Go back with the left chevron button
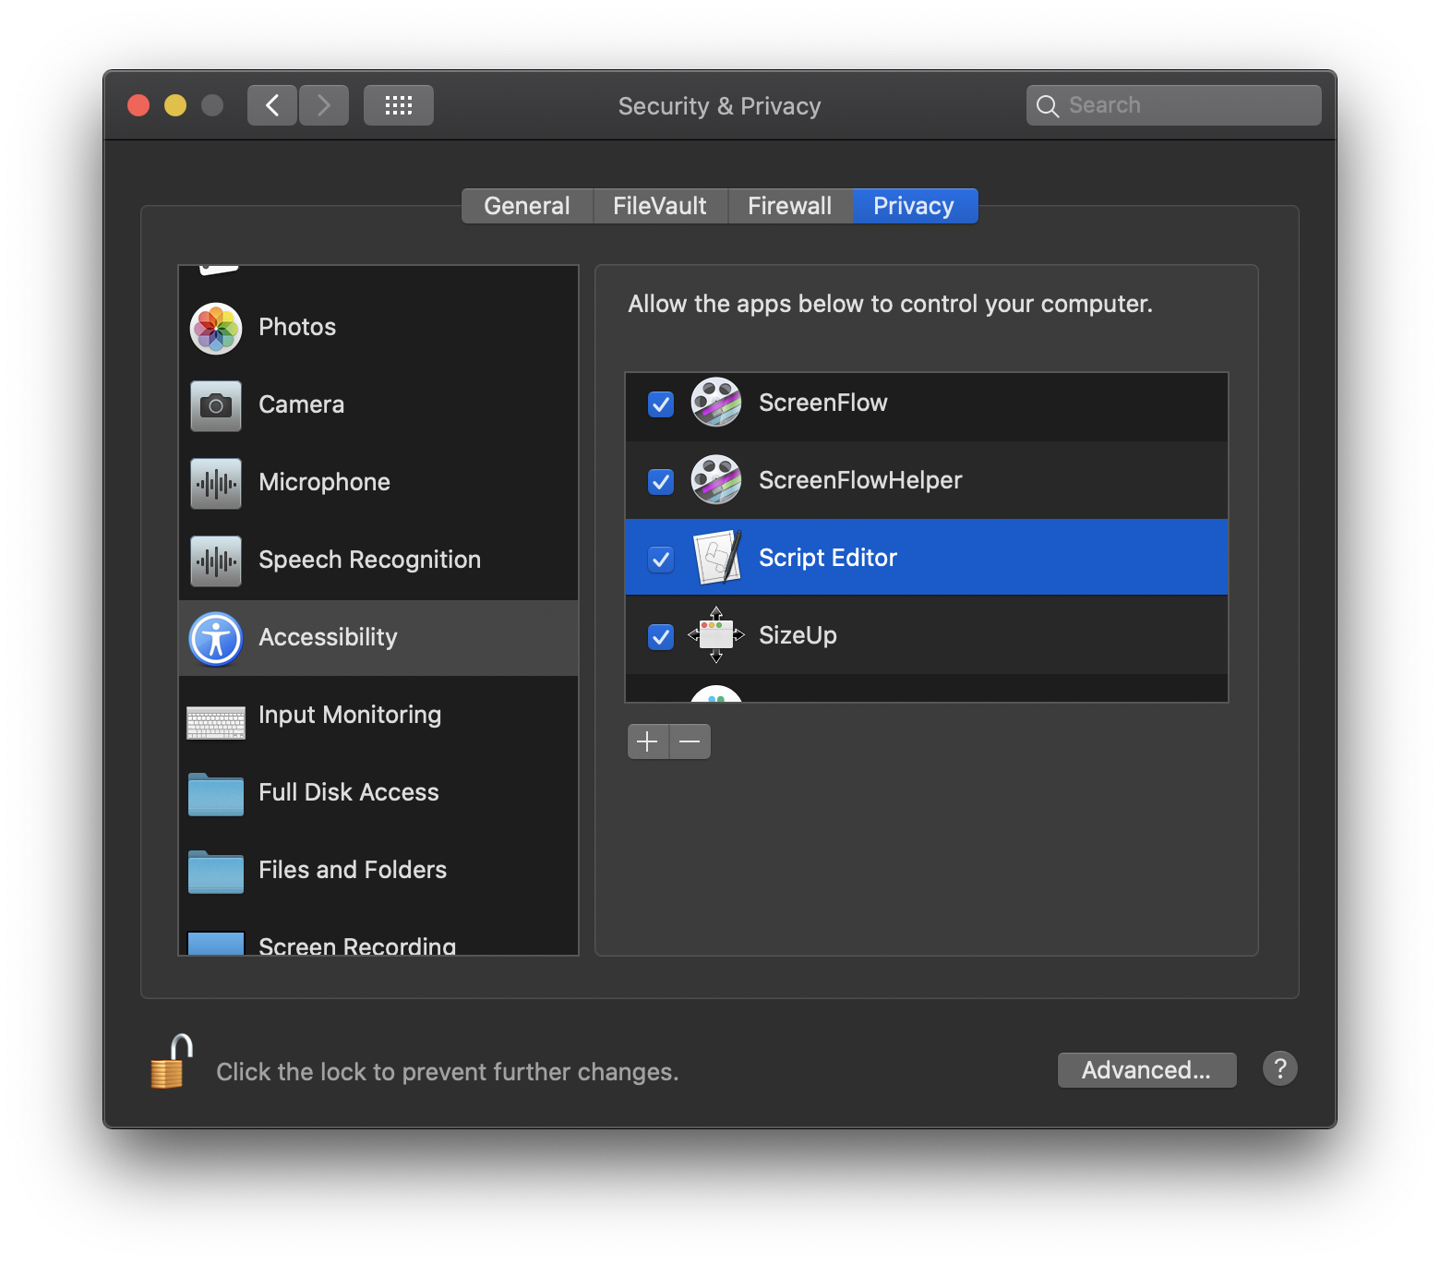 (272, 105)
